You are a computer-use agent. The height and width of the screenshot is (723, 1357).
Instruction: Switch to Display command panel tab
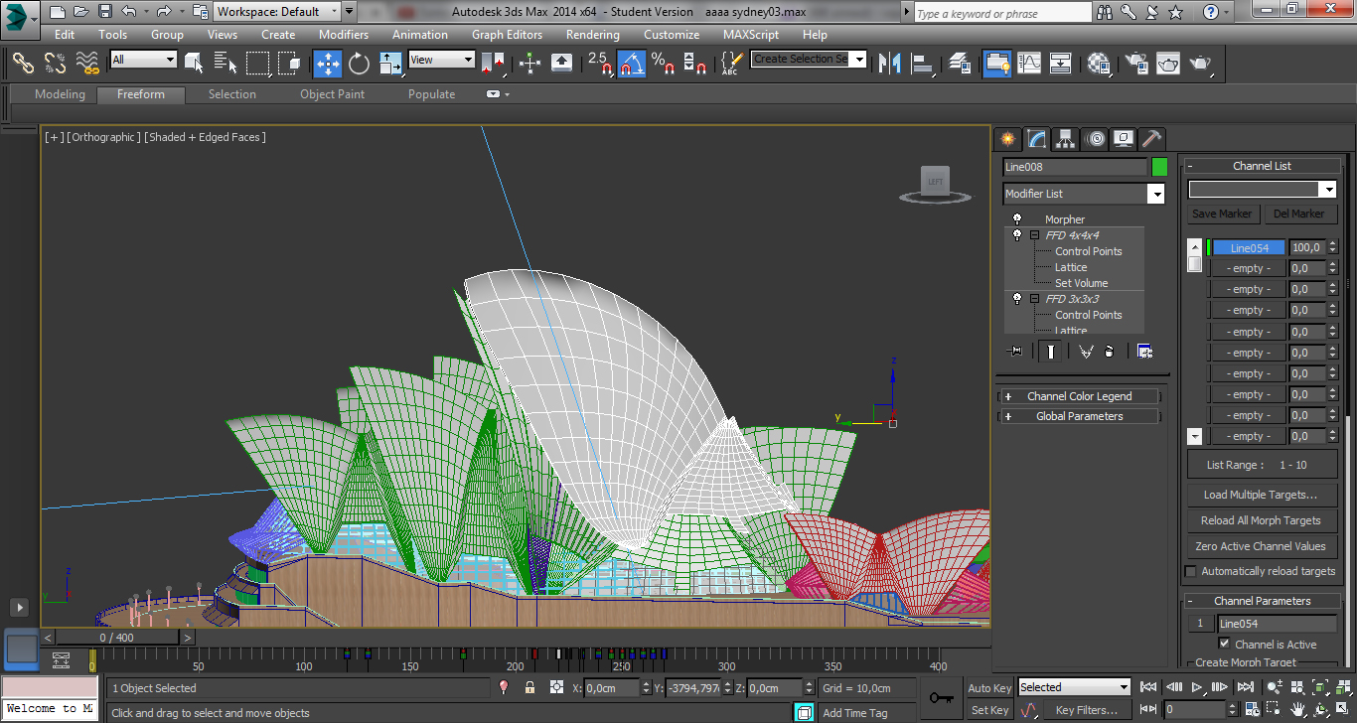click(x=1124, y=139)
